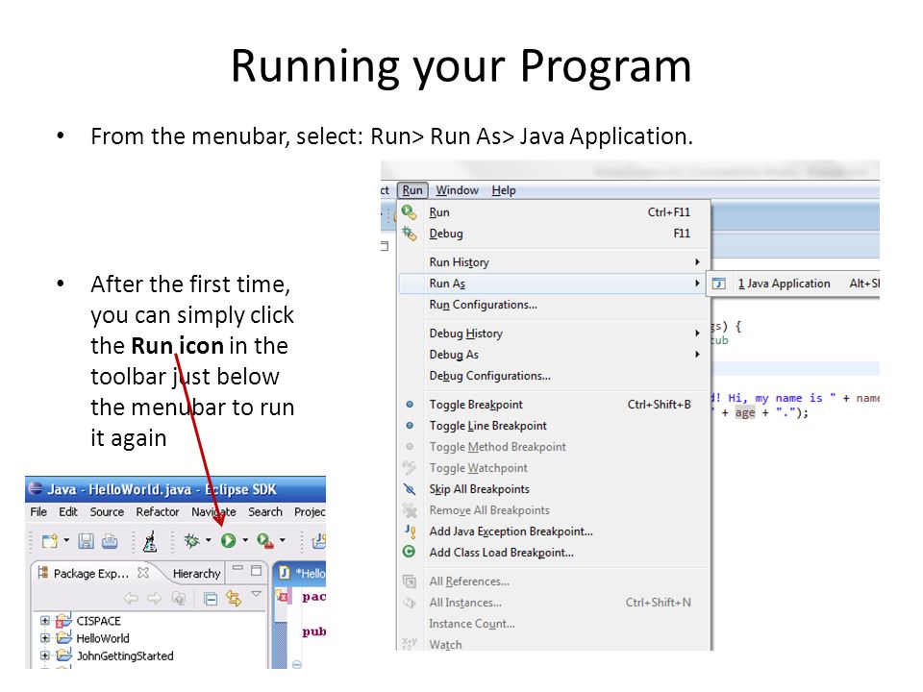The width and height of the screenshot is (923, 692).
Task: Collapse the code fold marker in editor
Action: pyautogui.click(x=297, y=664)
